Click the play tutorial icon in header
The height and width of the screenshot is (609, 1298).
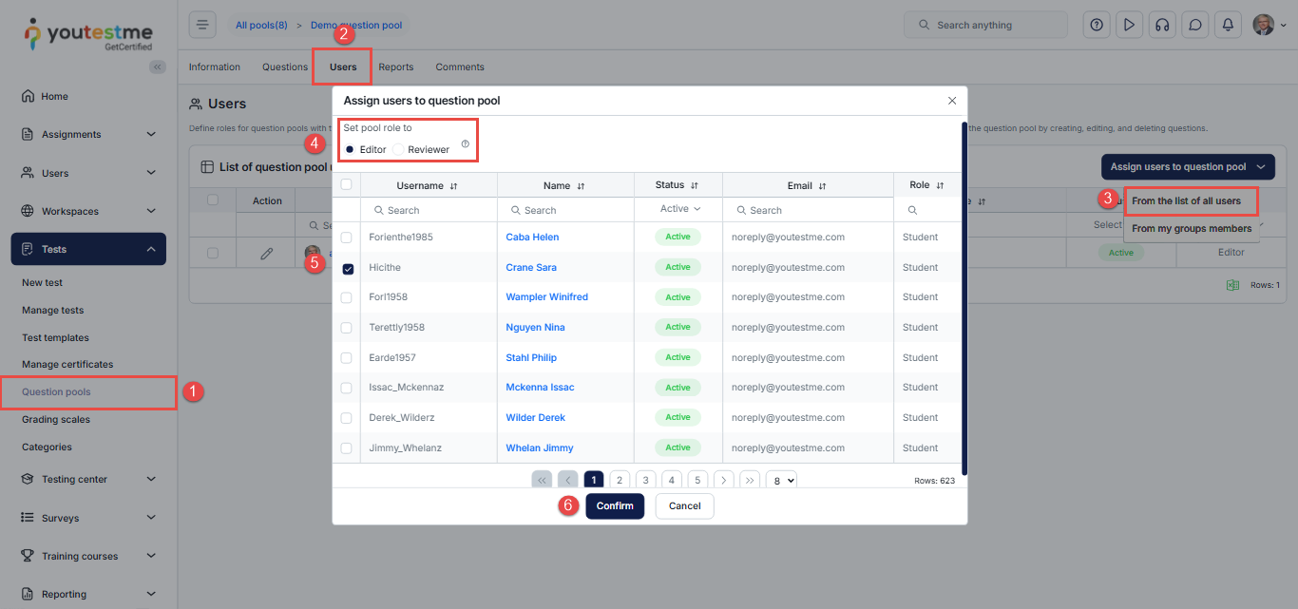pyautogui.click(x=1129, y=25)
